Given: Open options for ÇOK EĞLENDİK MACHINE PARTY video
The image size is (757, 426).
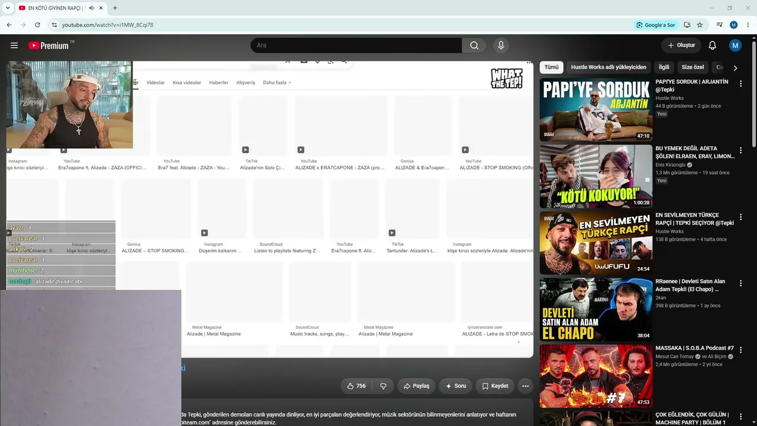Looking at the screenshot, I should point(740,417).
